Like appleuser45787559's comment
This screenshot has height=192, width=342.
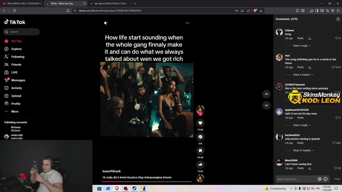pyautogui.click(x=337, y=118)
